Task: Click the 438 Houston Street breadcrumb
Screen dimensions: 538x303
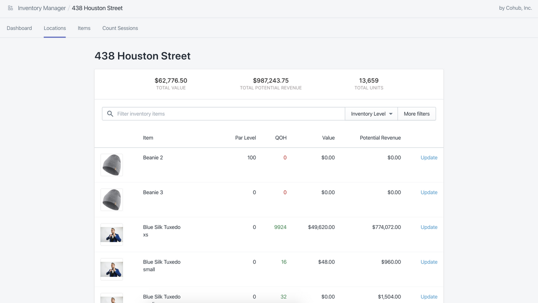Action: point(97,8)
